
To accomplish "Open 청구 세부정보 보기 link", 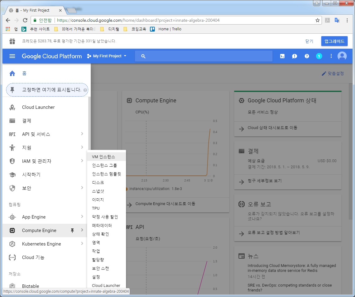I will pyautogui.click(x=265, y=181).
